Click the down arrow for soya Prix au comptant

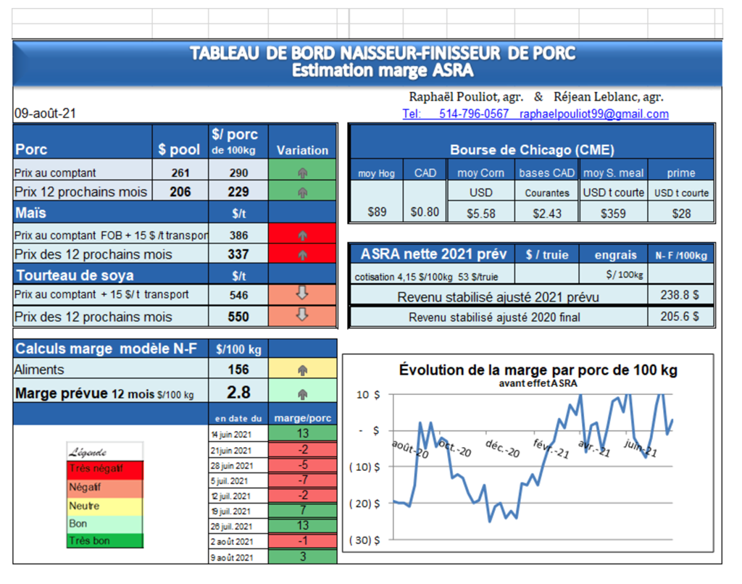pyautogui.click(x=302, y=294)
